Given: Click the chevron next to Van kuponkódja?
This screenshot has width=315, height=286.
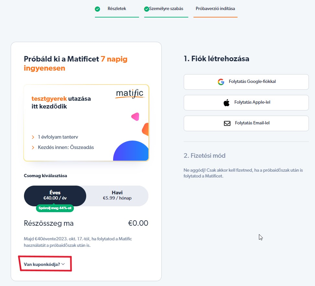Looking at the screenshot, I should 63,264.
